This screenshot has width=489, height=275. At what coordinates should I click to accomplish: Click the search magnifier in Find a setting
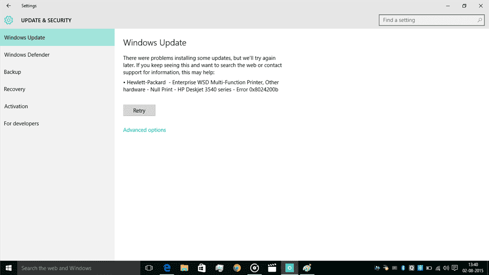479,20
